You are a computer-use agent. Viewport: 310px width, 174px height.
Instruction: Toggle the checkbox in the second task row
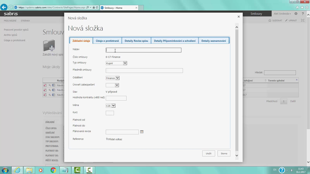[45, 90]
